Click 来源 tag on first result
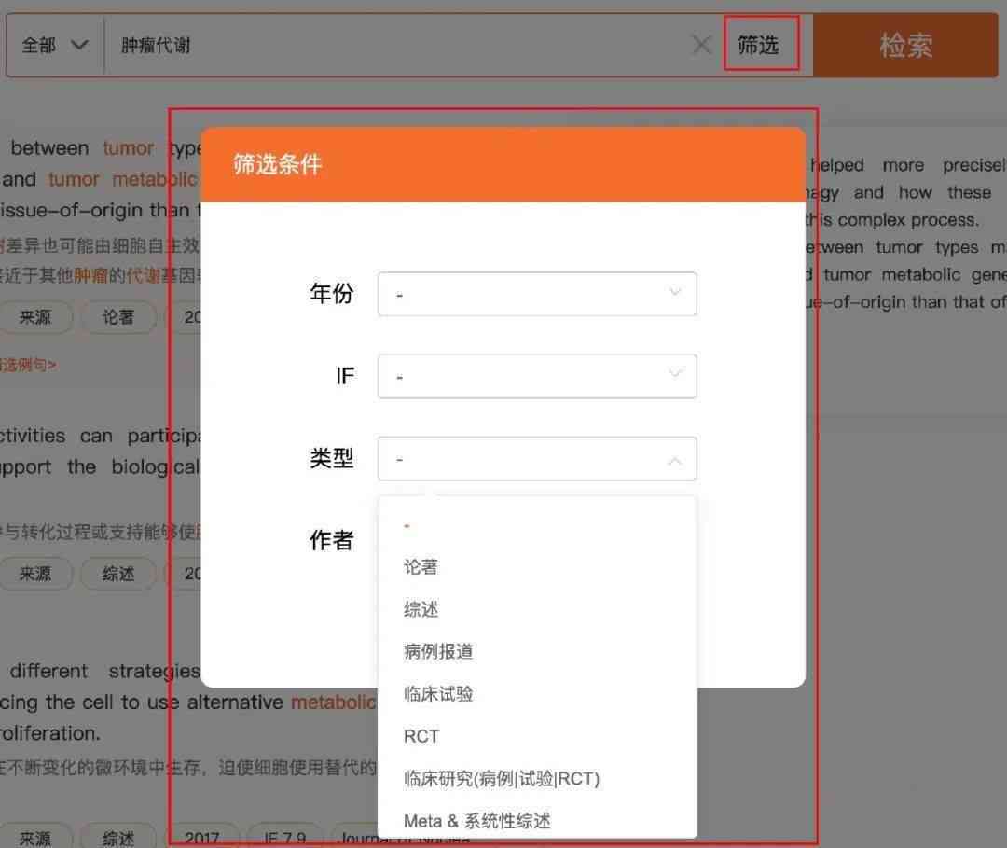 (34, 316)
